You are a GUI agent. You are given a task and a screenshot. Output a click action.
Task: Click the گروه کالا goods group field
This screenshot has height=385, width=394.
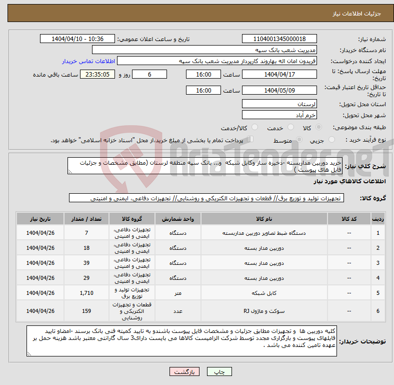[206, 198]
